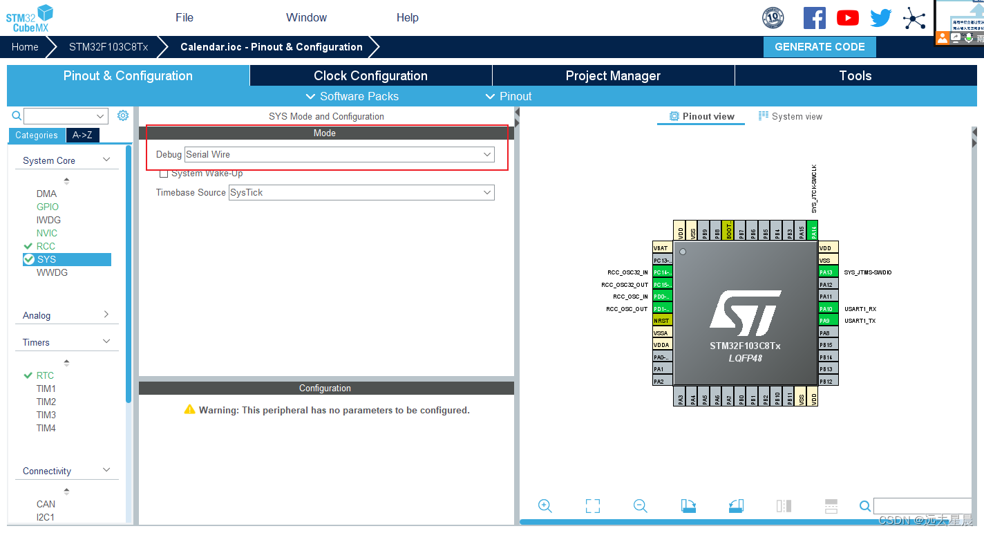Open CubeMX settings via the gear icon

click(x=123, y=115)
